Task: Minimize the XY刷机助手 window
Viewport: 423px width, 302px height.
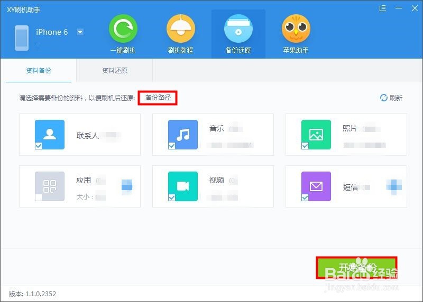Action: tap(399, 8)
